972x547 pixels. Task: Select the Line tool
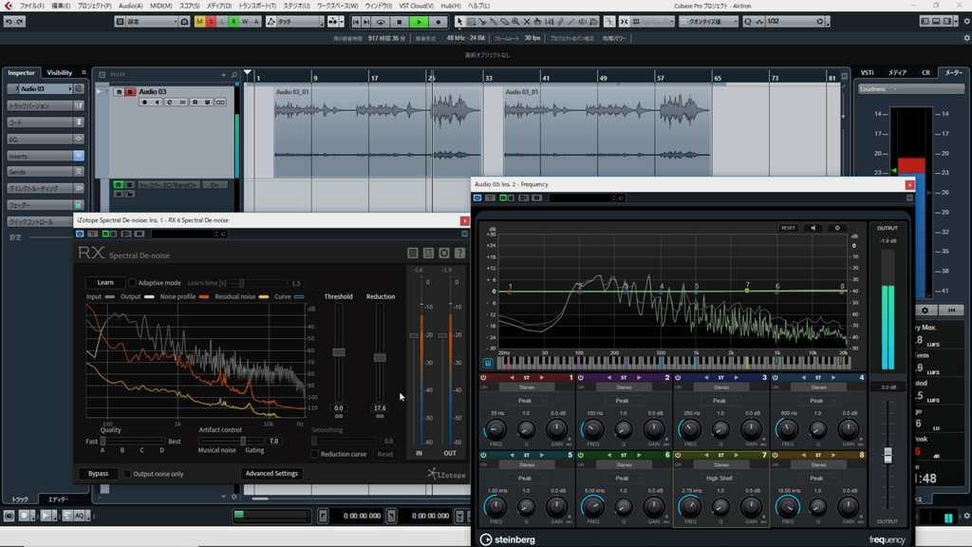coord(571,22)
